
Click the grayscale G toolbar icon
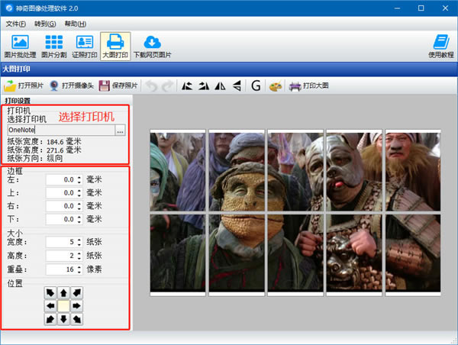coord(256,86)
